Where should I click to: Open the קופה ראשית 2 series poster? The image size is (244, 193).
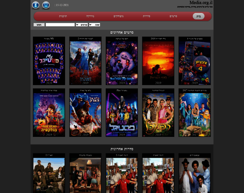(x=122, y=173)
